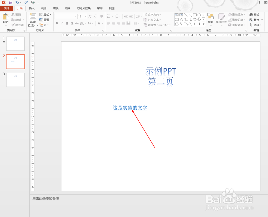The image size is (268, 217).
Task: Click Align Right paragraph icon
Action: click(x=118, y=23)
